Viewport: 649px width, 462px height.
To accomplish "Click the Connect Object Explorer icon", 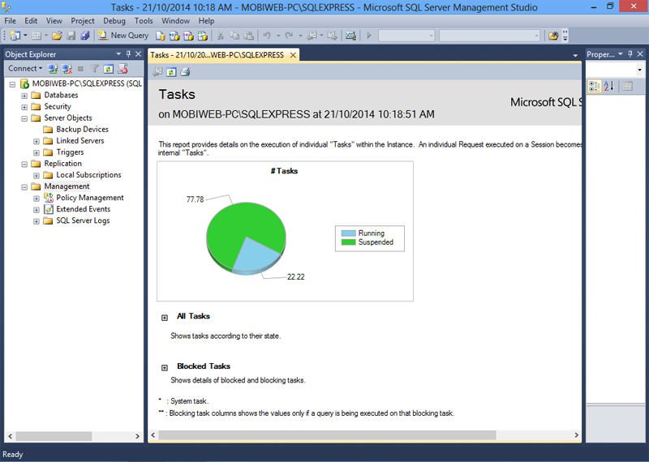I will [x=53, y=69].
